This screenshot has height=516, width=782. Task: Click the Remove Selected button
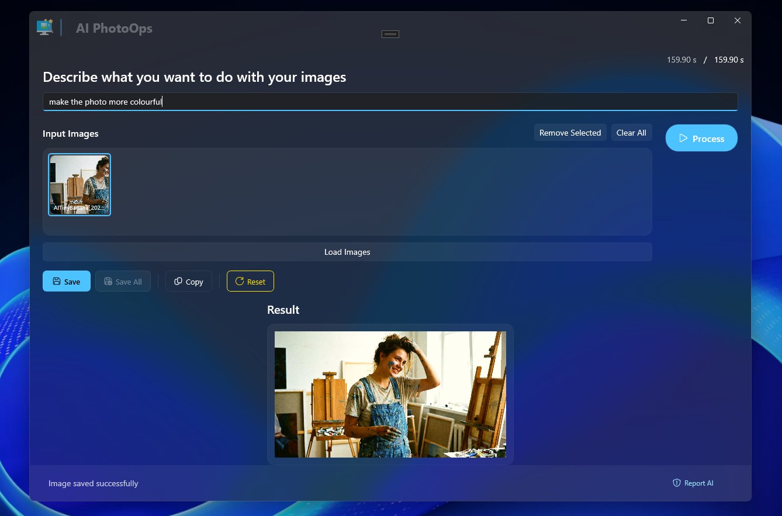point(570,132)
